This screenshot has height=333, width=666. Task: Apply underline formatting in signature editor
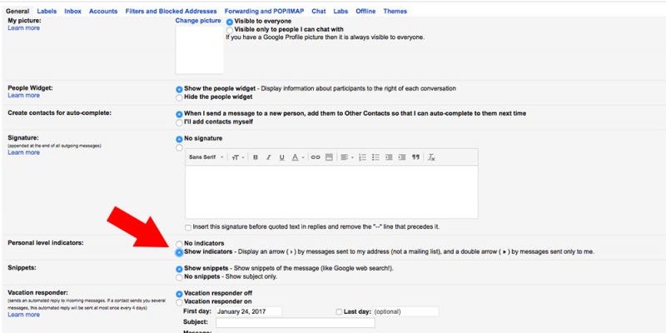pyautogui.click(x=281, y=157)
